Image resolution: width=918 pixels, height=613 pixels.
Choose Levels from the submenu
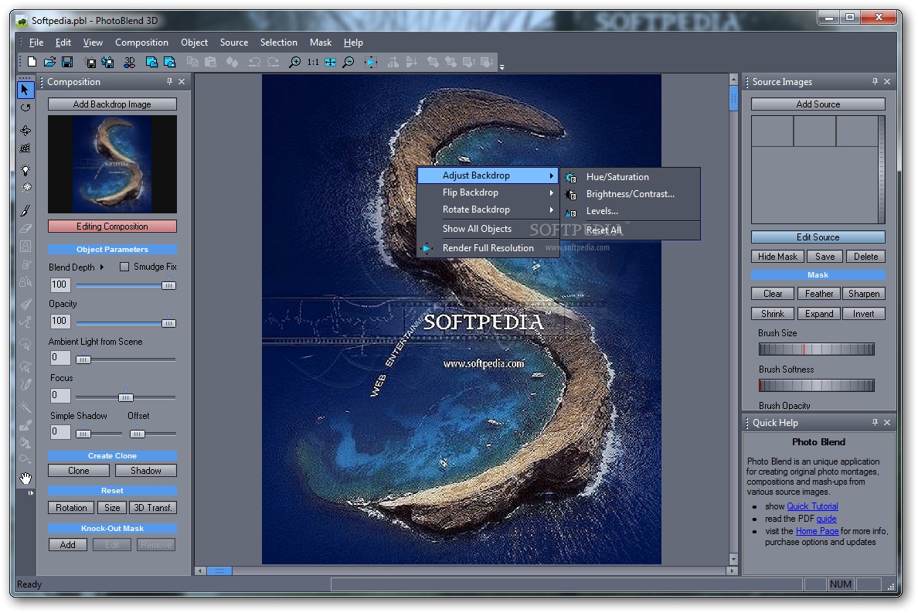631,211
